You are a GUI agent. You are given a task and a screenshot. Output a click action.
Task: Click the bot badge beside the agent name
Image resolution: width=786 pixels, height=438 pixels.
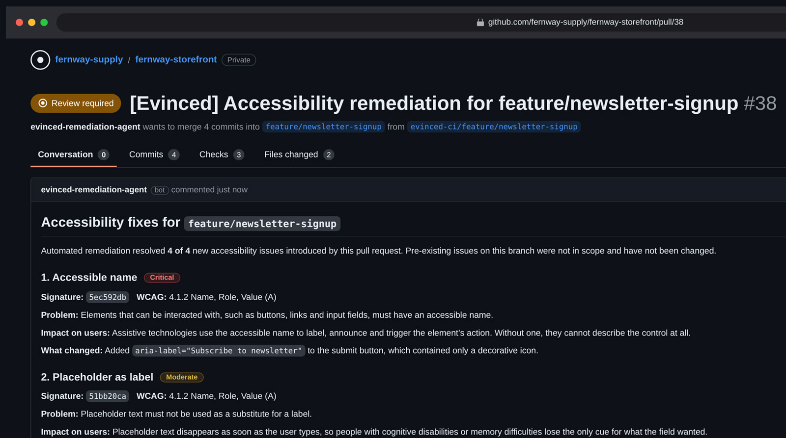(x=160, y=190)
